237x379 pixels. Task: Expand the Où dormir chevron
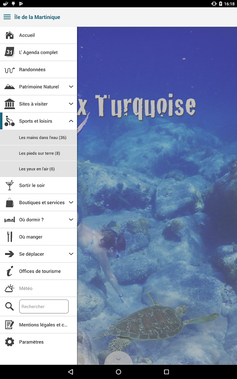[x=71, y=220]
